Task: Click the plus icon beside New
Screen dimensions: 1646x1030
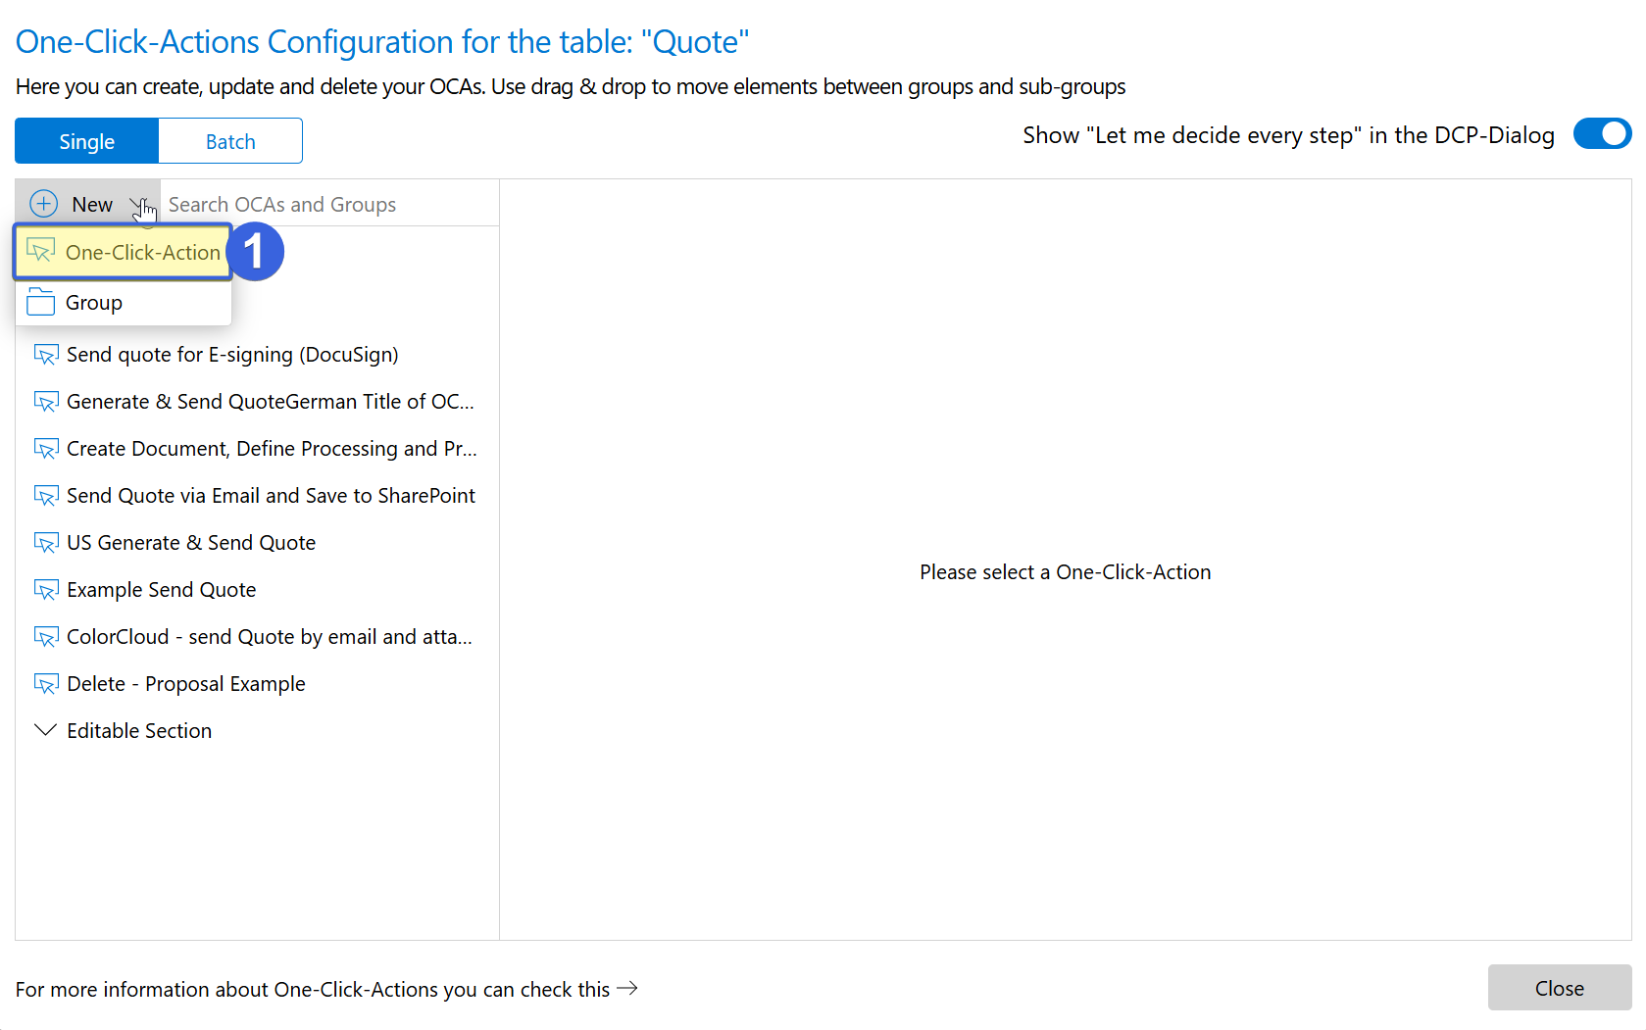Action: coord(44,204)
